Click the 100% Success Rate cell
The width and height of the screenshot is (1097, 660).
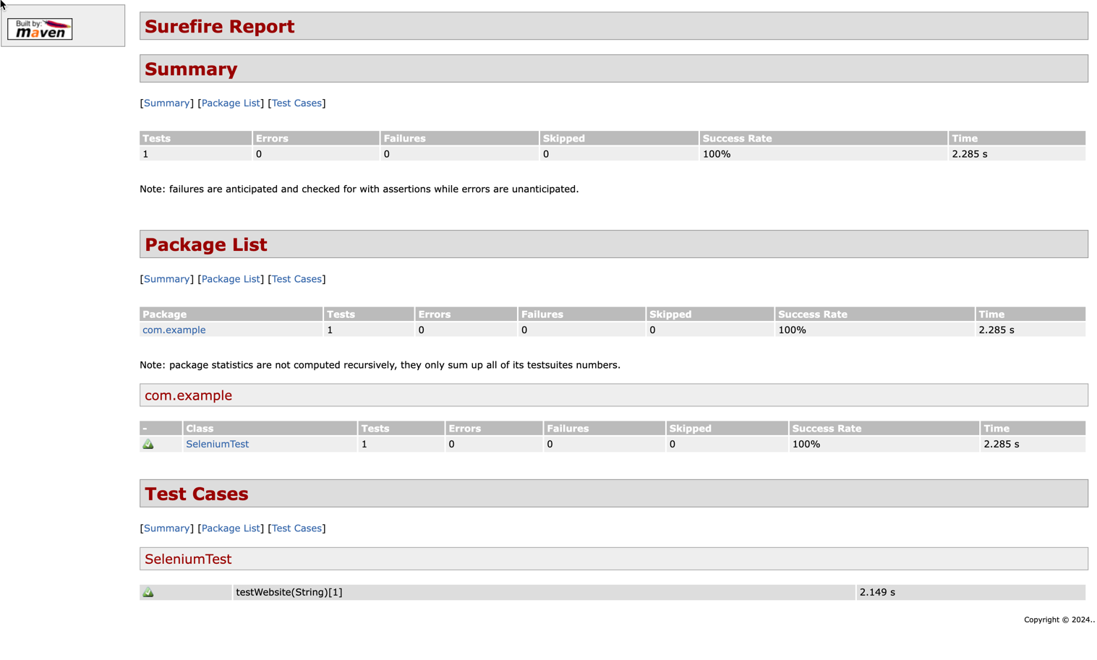click(716, 153)
